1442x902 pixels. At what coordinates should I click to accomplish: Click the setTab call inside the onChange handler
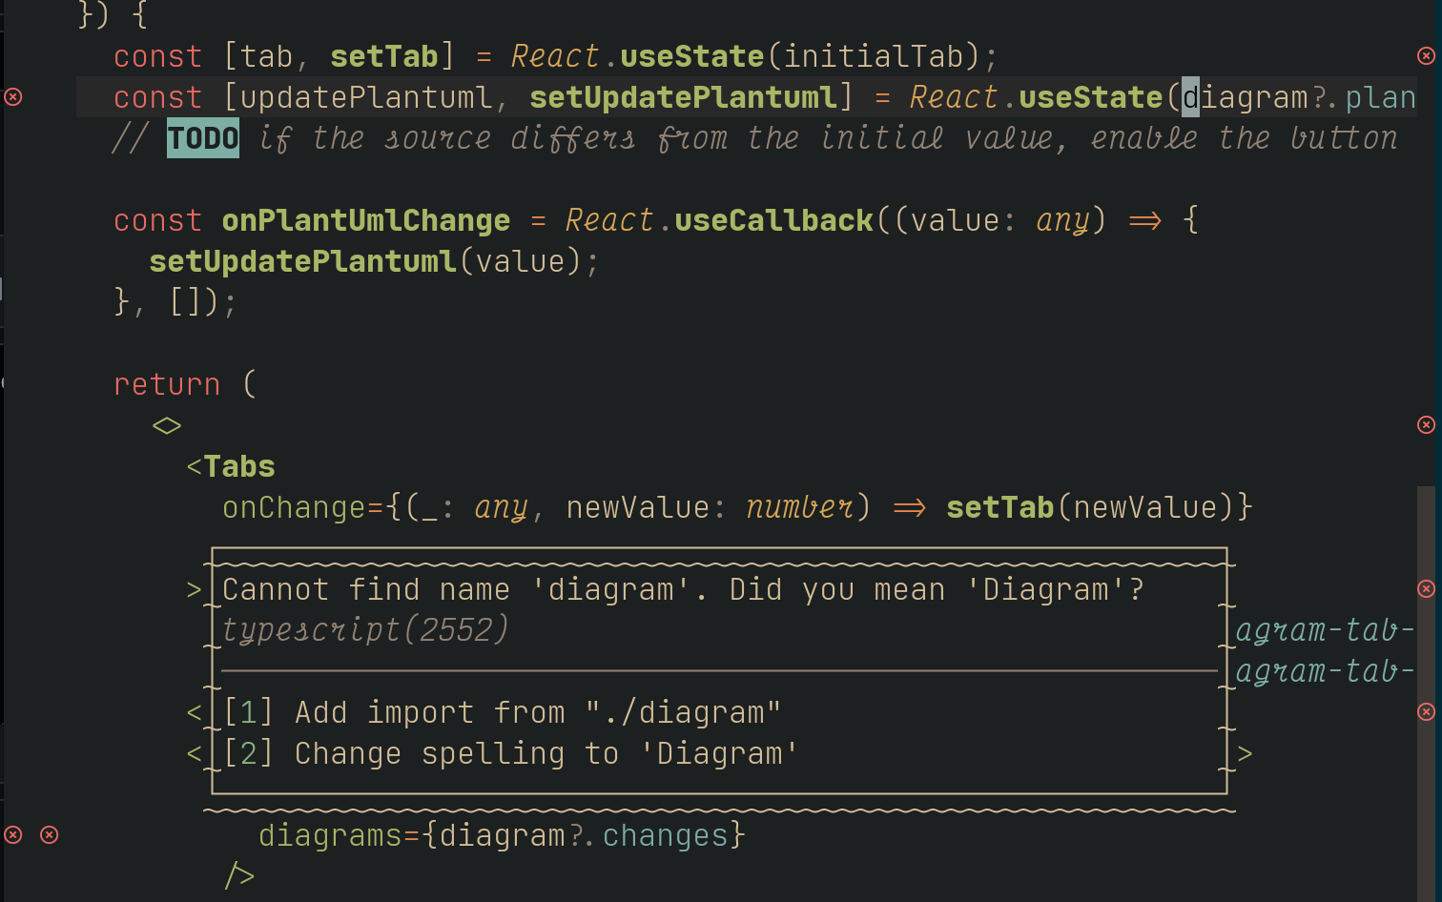click(999, 506)
